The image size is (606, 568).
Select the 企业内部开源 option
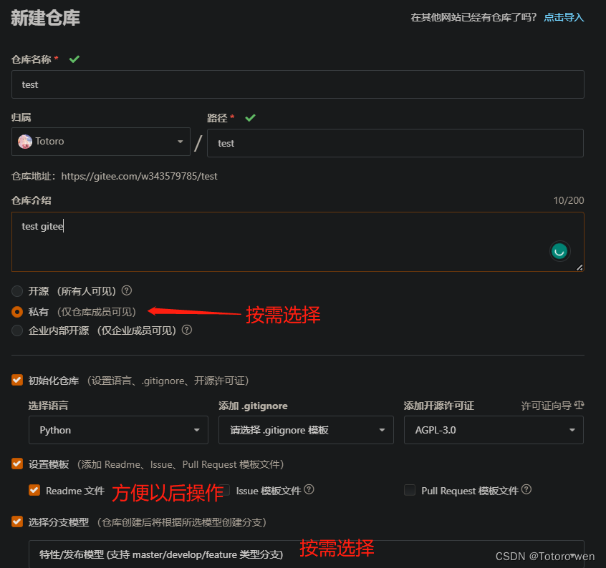(17, 330)
